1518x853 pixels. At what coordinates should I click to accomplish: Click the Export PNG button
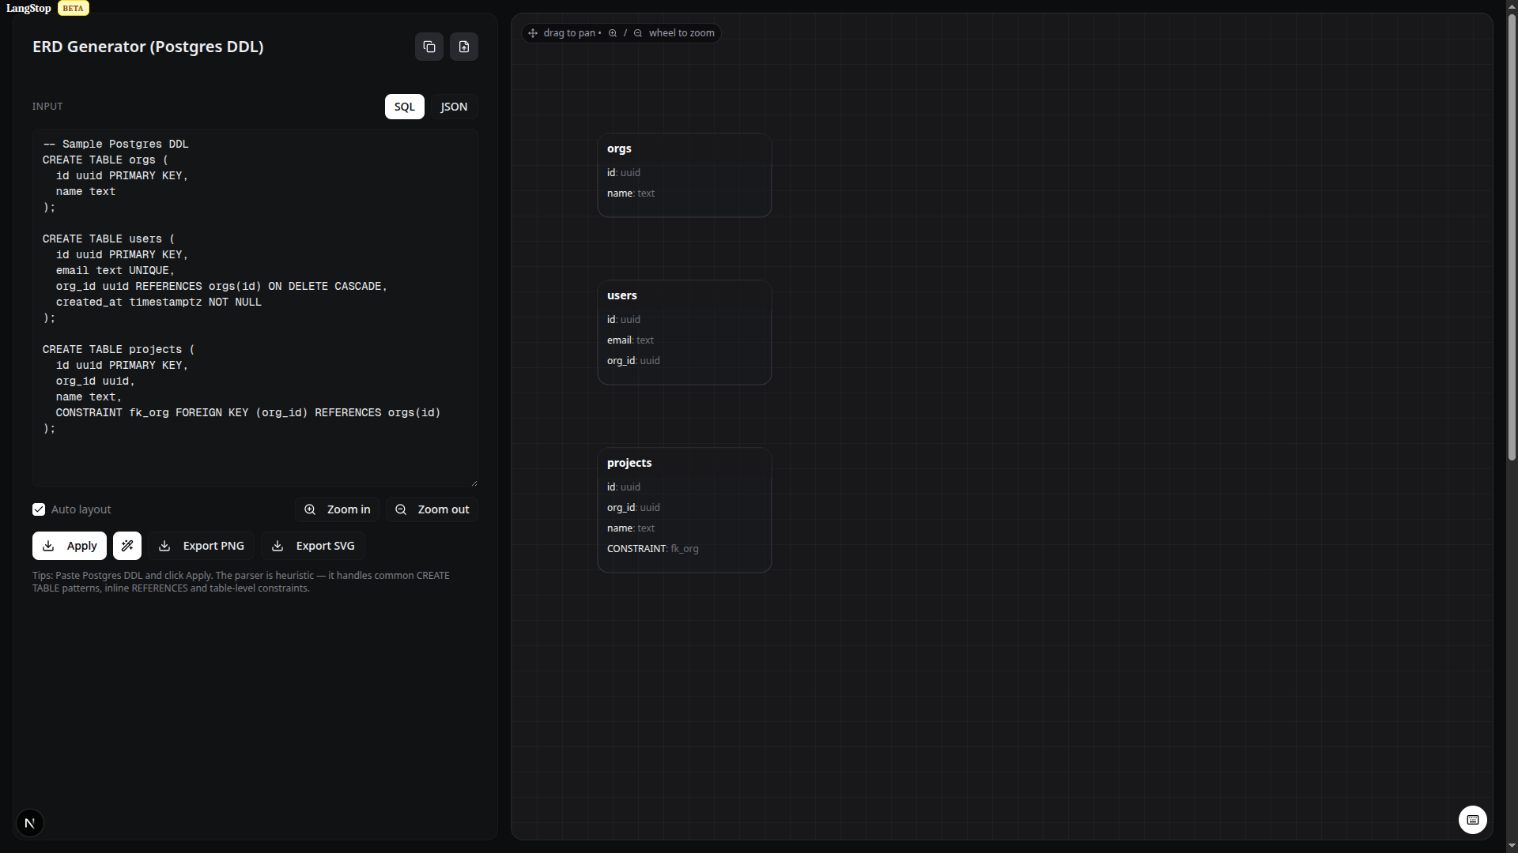pyautogui.click(x=202, y=546)
